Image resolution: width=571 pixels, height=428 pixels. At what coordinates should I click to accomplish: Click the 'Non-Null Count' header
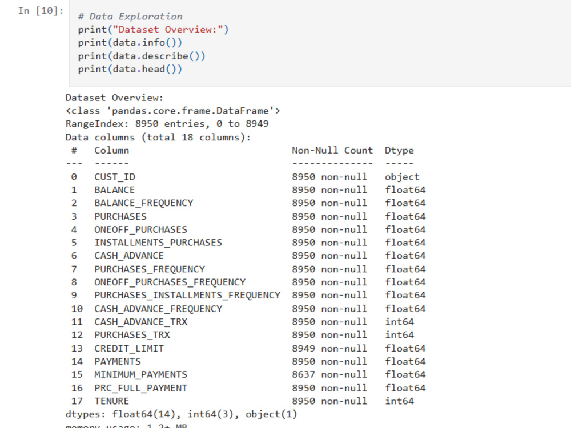click(x=332, y=150)
